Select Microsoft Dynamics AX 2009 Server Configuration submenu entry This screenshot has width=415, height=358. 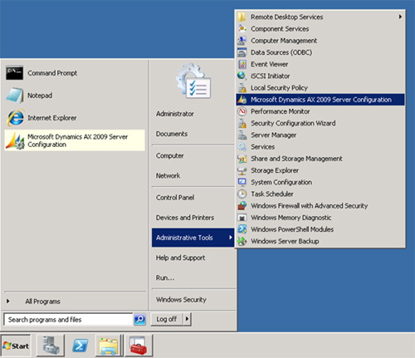[320, 100]
